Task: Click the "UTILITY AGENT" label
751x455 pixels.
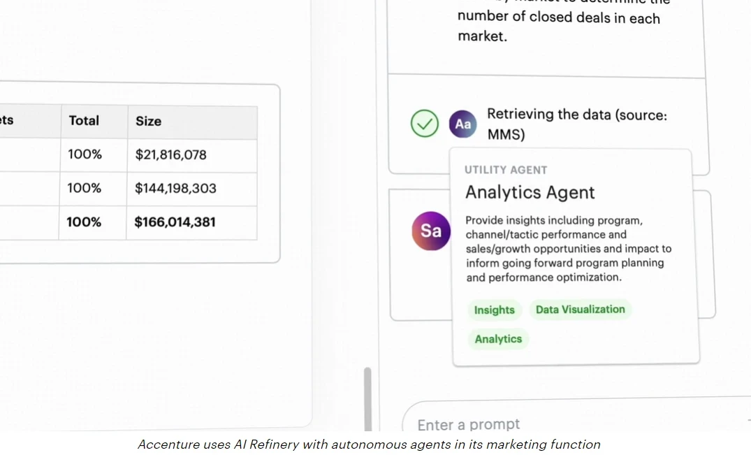Action: point(506,170)
